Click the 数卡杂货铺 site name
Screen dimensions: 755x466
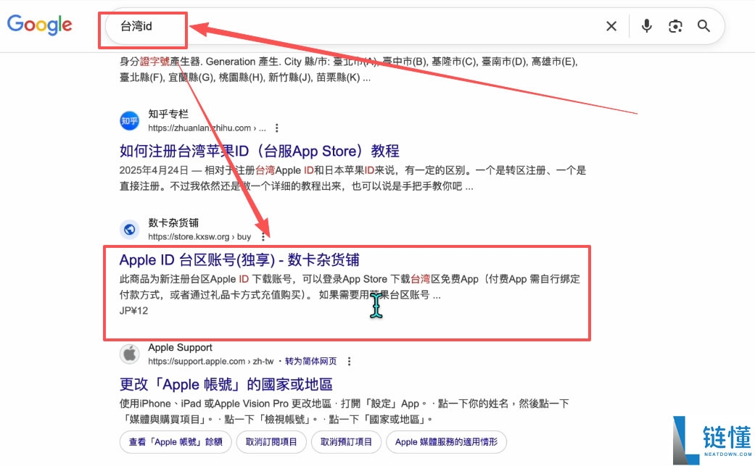[x=173, y=222]
